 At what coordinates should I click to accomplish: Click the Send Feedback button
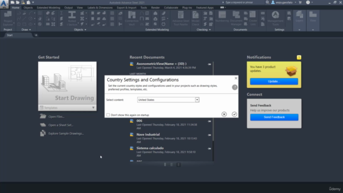(x=274, y=117)
